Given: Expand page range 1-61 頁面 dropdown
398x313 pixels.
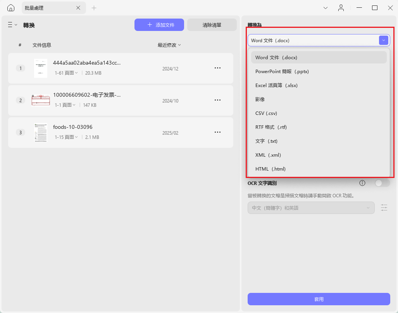Looking at the screenshot, I should pos(66,73).
